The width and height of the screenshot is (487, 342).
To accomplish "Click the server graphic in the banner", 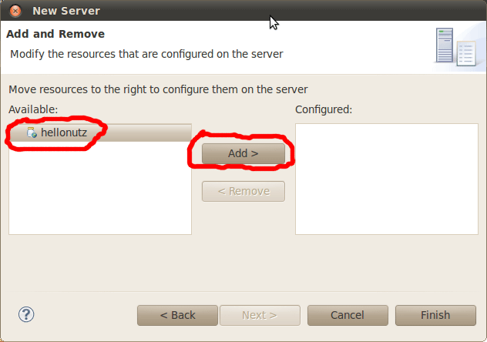I will (454, 46).
